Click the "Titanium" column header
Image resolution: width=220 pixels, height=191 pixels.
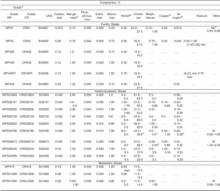point(202,16)
